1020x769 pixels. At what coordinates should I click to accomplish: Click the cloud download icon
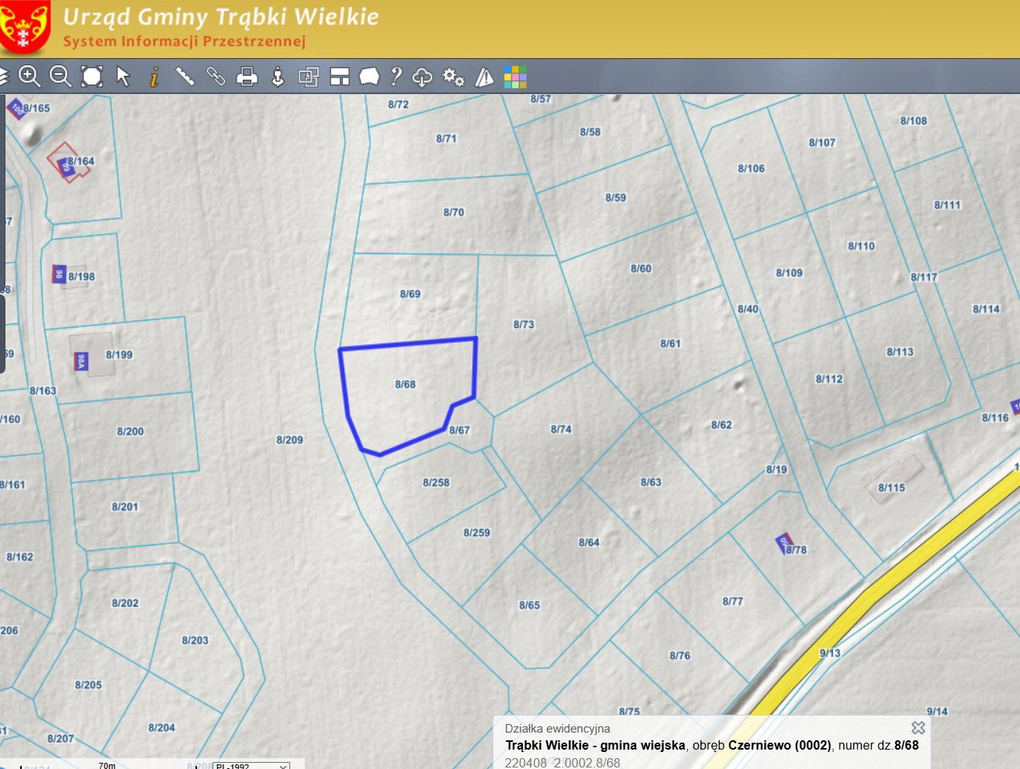[422, 76]
